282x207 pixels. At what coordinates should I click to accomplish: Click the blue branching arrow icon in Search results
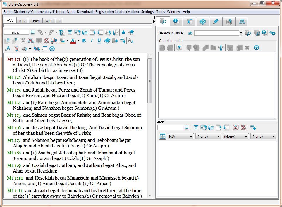221,48
